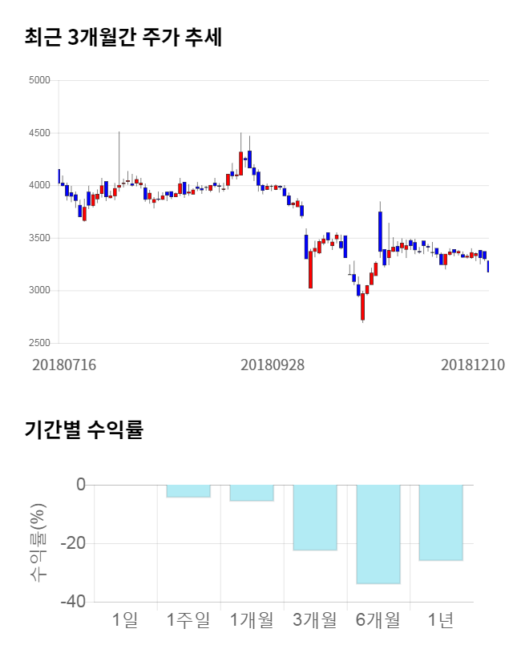The width and height of the screenshot is (513, 649).
Task: Click the '기간별 수익률' section heading
Action: click(x=83, y=429)
